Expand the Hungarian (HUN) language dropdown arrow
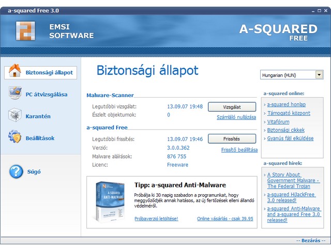 pos(319,75)
